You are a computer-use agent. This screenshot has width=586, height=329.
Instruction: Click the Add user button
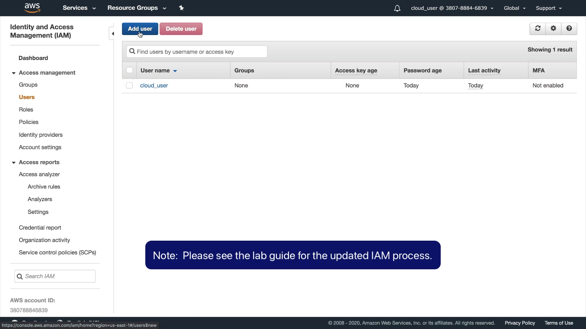coord(140,29)
